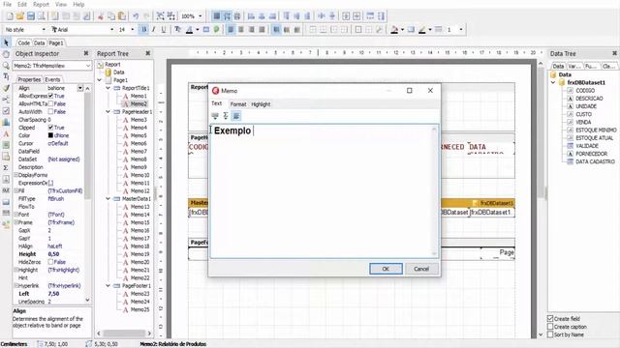Insert aggregate Sigma in the Memo dialog
The width and height of the screenshot is (620, 348).
coord(226,116)
